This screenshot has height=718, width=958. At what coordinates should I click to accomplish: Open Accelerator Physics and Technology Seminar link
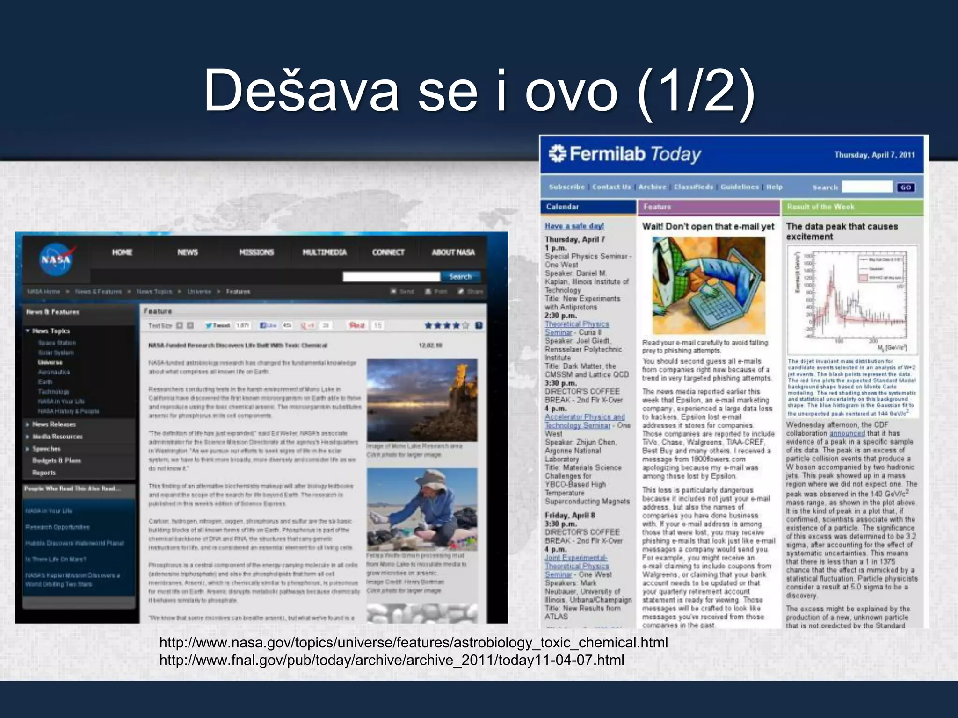coord(585,421)
